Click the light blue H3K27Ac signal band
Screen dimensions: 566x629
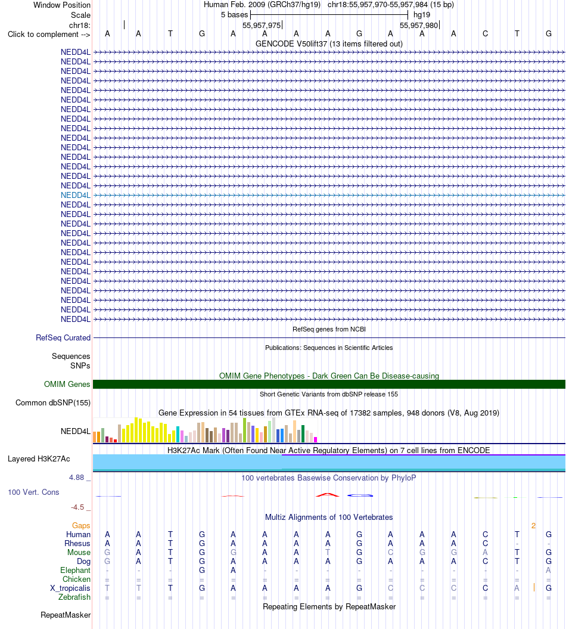coord(329,462)
